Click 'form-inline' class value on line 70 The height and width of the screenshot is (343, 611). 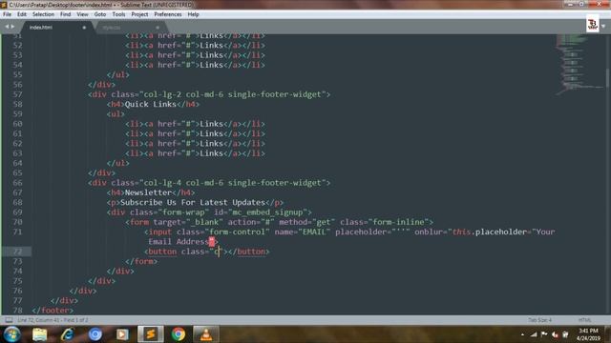click(398, 222)
